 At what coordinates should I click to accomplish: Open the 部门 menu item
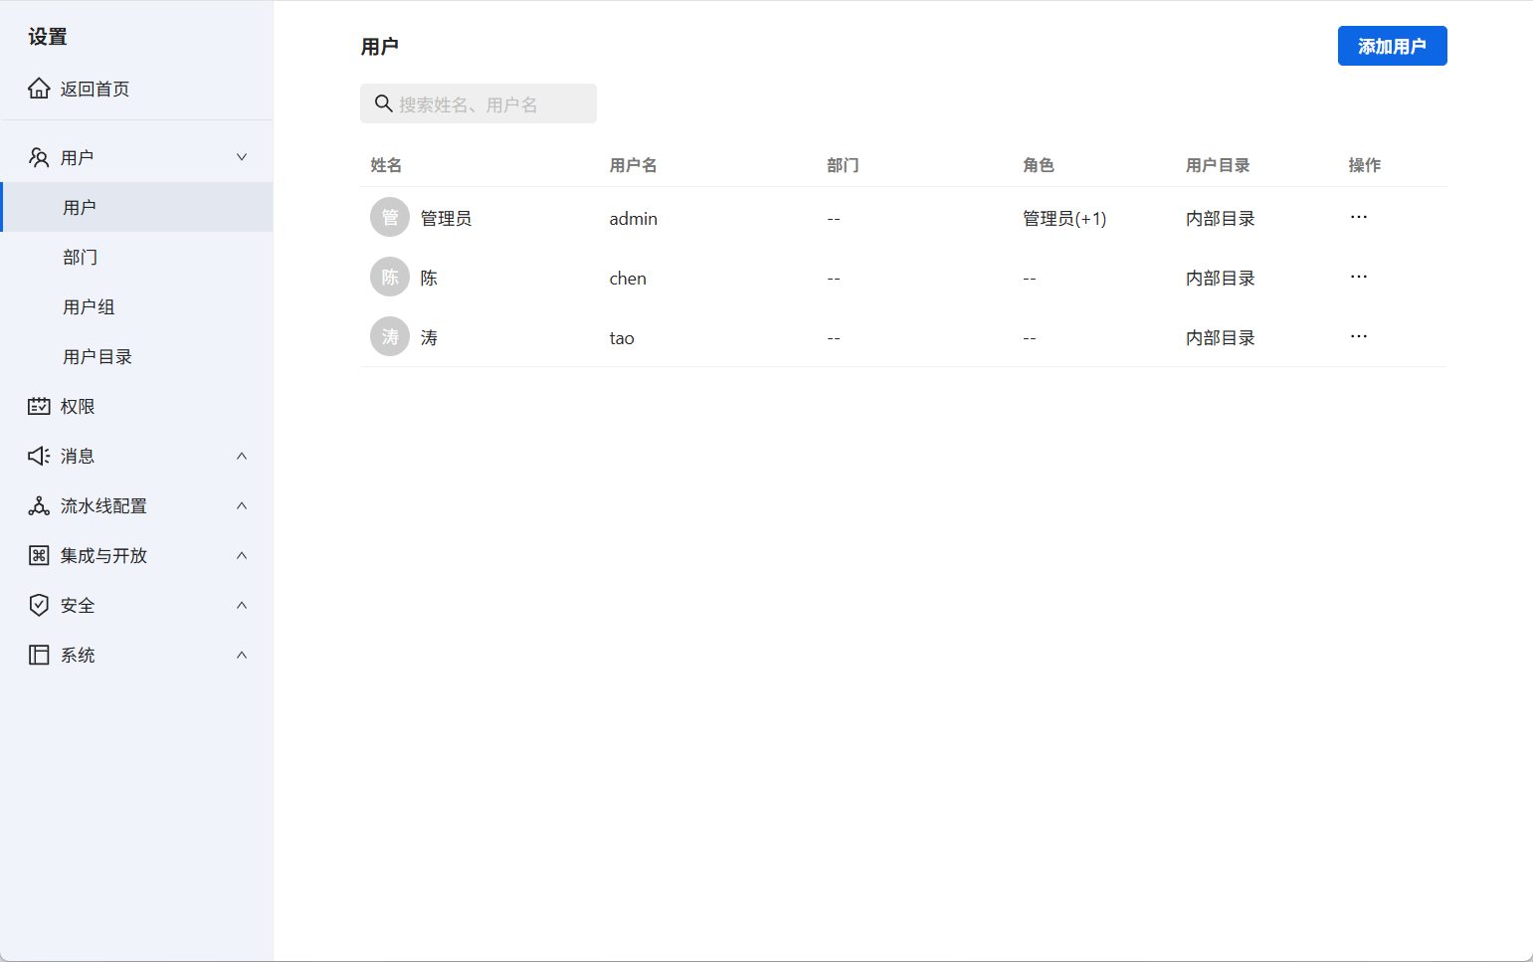click(x=81, y=257)
